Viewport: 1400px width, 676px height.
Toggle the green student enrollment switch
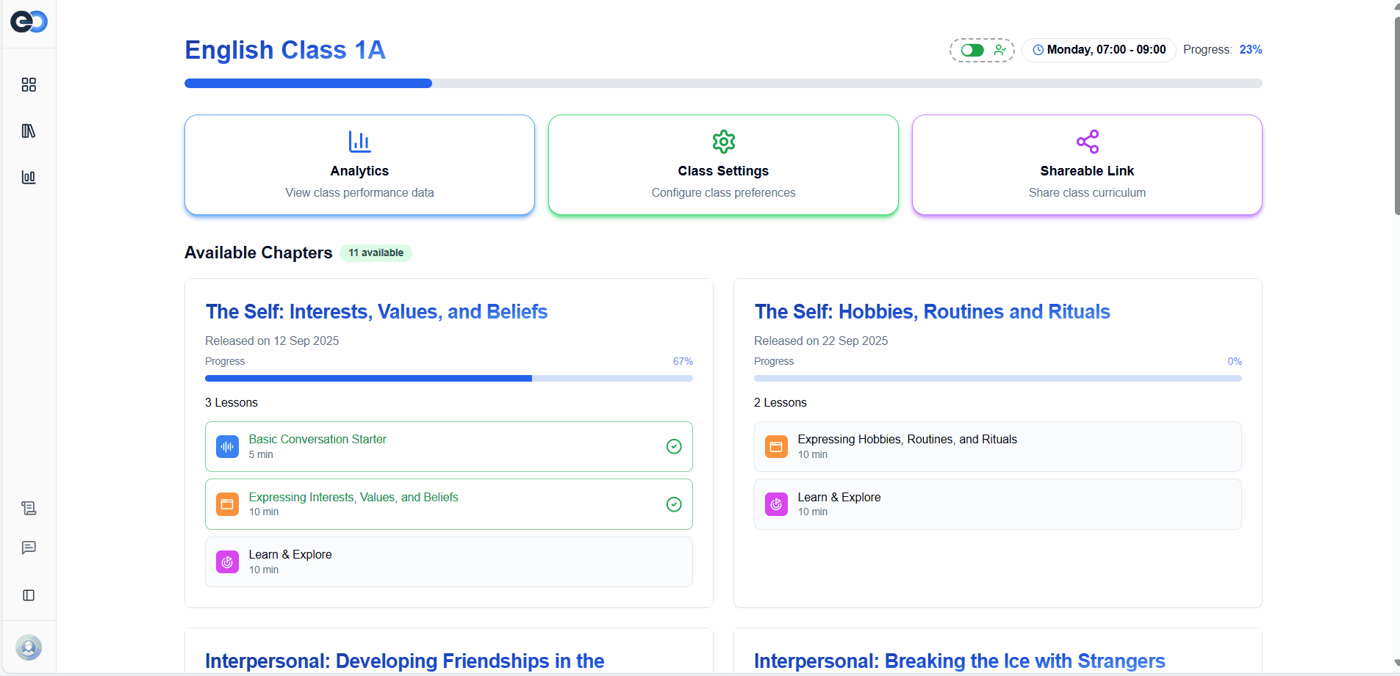(x=972, y=50)
